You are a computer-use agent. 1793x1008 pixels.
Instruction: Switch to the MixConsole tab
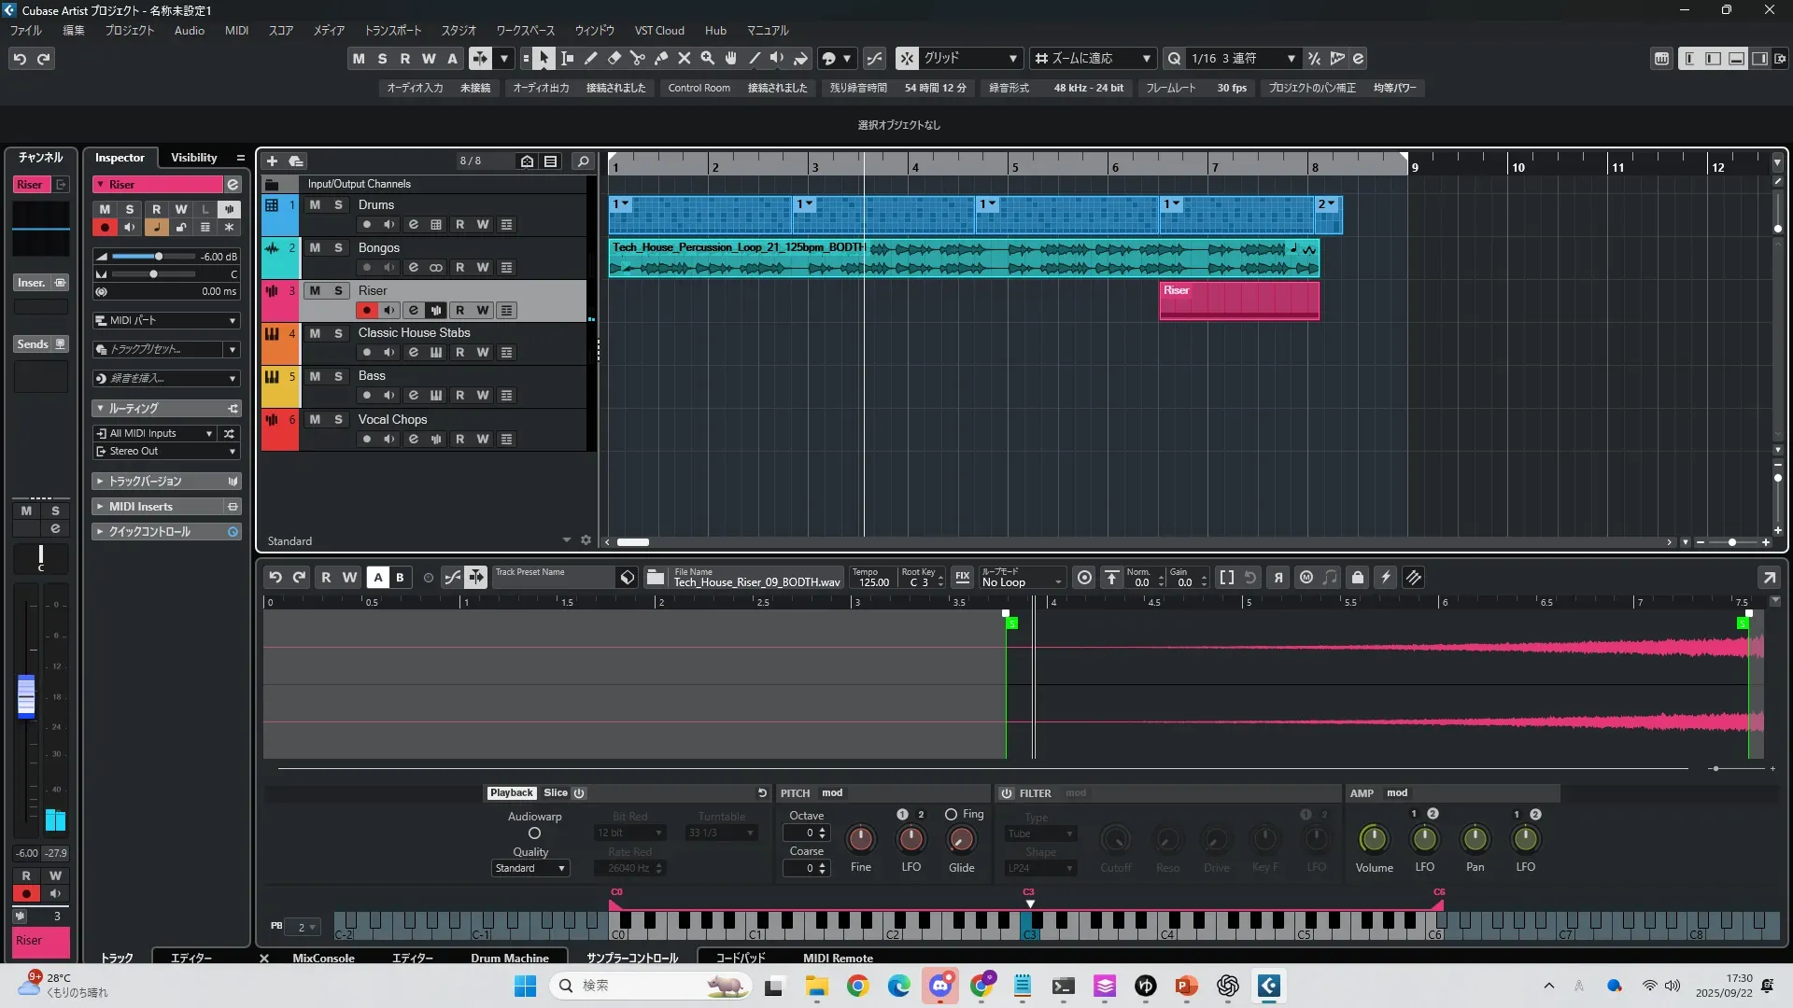[323, 958]
